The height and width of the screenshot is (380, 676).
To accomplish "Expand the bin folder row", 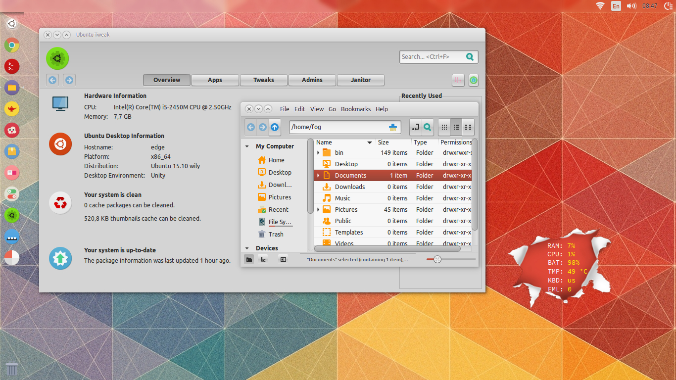I will 318,152.
